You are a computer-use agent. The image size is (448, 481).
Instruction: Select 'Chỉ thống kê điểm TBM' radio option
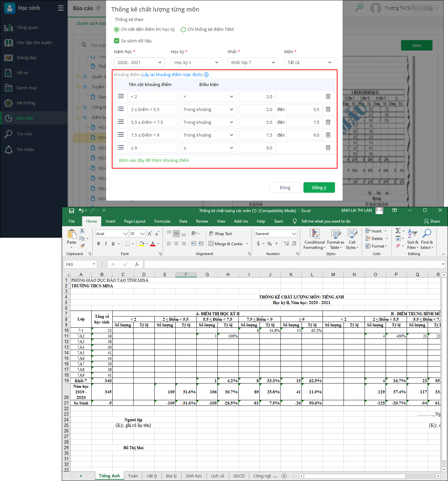click(183, 30)
